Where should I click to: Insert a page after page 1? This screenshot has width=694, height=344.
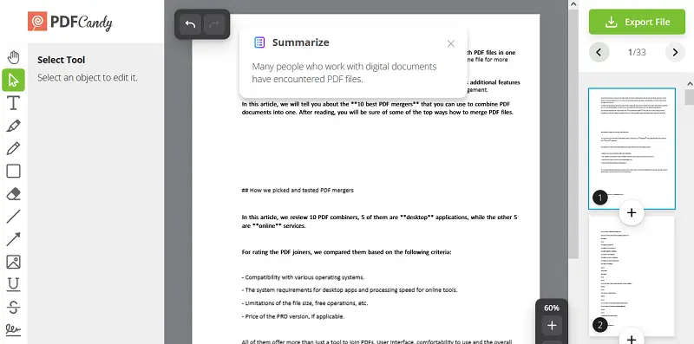coord(632,212)
